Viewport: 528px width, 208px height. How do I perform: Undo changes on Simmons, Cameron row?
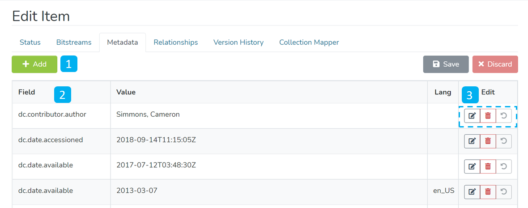pyautogui.click(x=504, y=116)
